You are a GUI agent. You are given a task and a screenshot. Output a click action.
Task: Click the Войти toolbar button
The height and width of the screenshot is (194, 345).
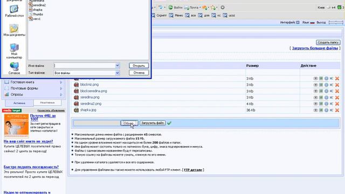(176, 8)
